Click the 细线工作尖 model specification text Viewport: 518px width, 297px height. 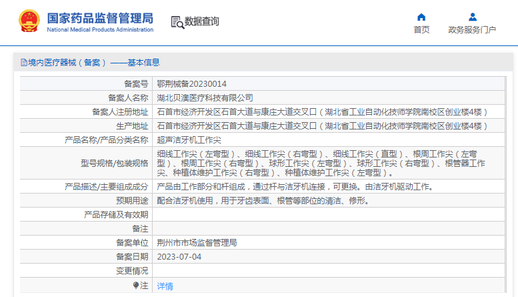(x=321, y=164)
